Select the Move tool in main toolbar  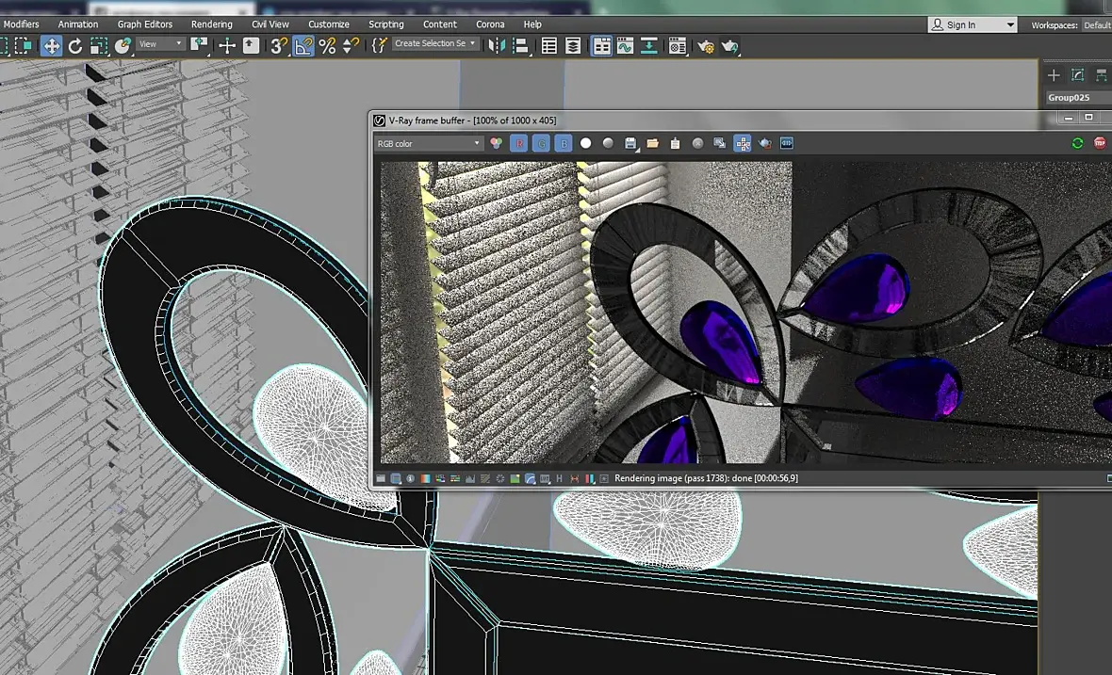[51, 45]
